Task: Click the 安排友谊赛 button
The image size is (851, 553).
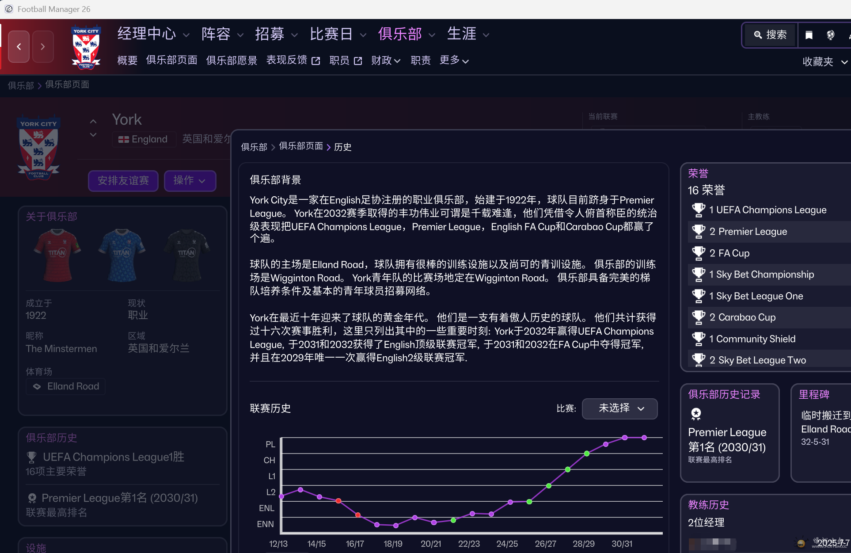Action: [x=123, y=181]
